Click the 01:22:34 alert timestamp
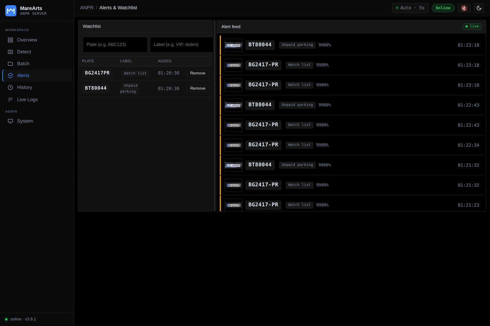 pyautogui.click(x=468, y=145)
